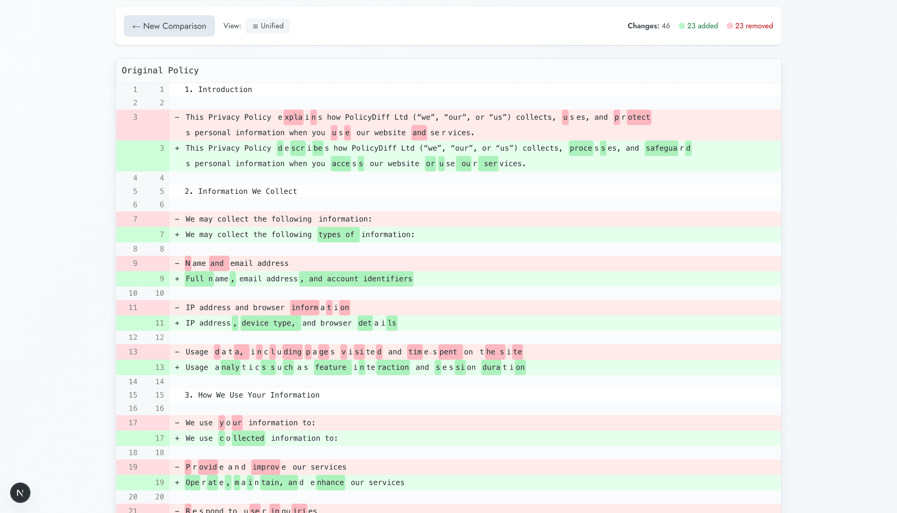This screenshot has height=513, width=897.
Task: Toggle the Unified view button
Action: pos(268,26)
